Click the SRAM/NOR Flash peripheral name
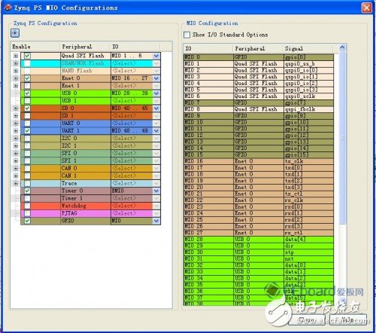376x333 pixels. click(83, 63)
